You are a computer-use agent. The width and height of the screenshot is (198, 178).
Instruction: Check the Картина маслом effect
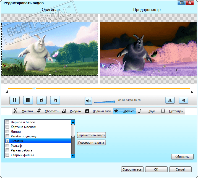click(7, 127)
